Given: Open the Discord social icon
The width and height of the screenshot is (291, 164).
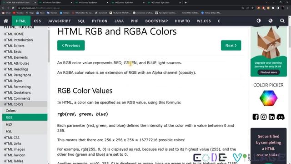Looking at the screenshot, I should pyautogui.click(x=281, y=117).
